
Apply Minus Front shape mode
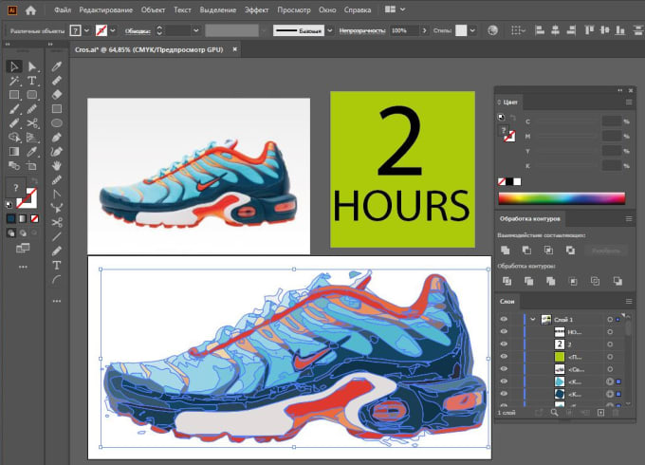click(x=526, y=251)
